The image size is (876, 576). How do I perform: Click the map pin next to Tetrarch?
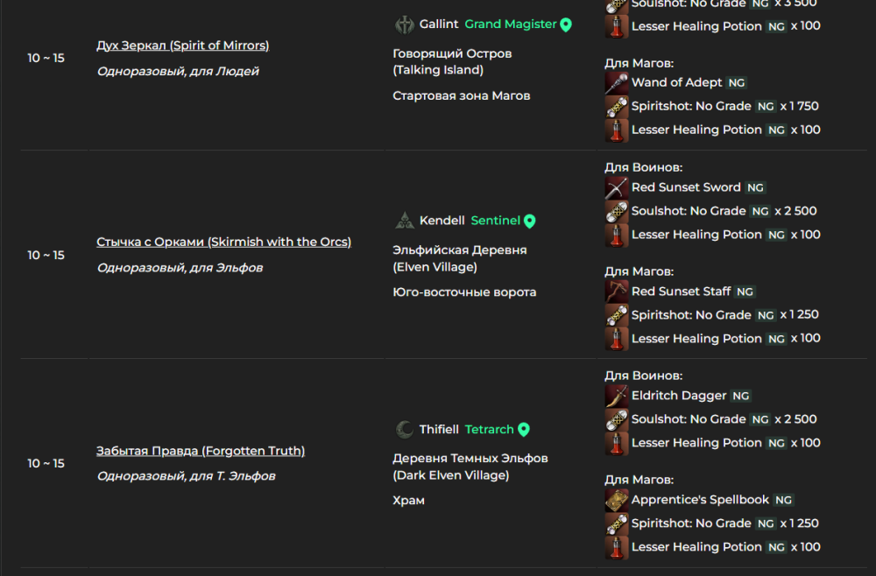pos(524,429)
